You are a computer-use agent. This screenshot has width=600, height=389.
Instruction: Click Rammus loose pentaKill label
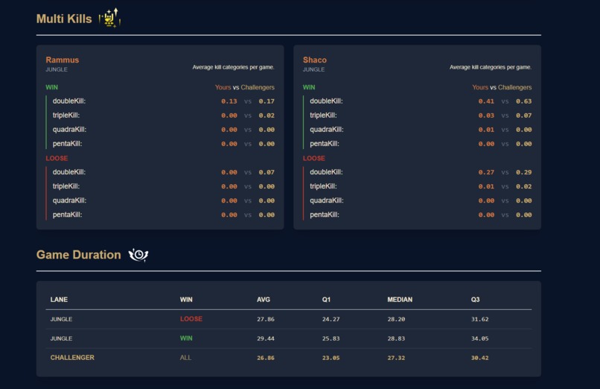(x=67, y=215)
